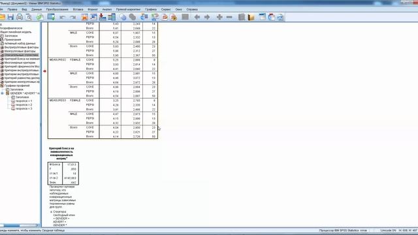Select Критерий равенства дисперсий outline item

[x=22, y=78]
